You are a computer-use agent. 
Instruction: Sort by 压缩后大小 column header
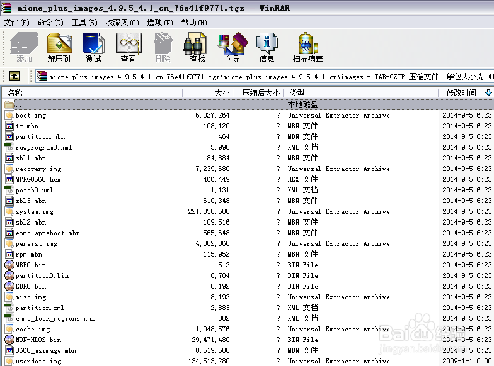[258, 93]
